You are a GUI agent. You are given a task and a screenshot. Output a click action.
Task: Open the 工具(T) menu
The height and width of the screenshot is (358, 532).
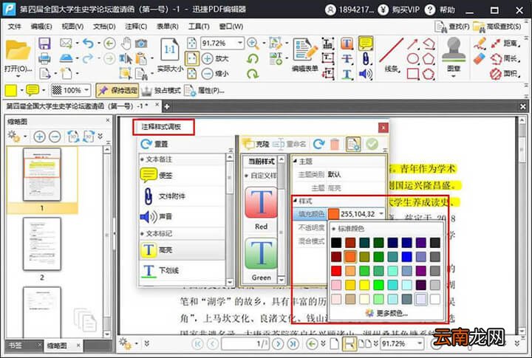199,27
